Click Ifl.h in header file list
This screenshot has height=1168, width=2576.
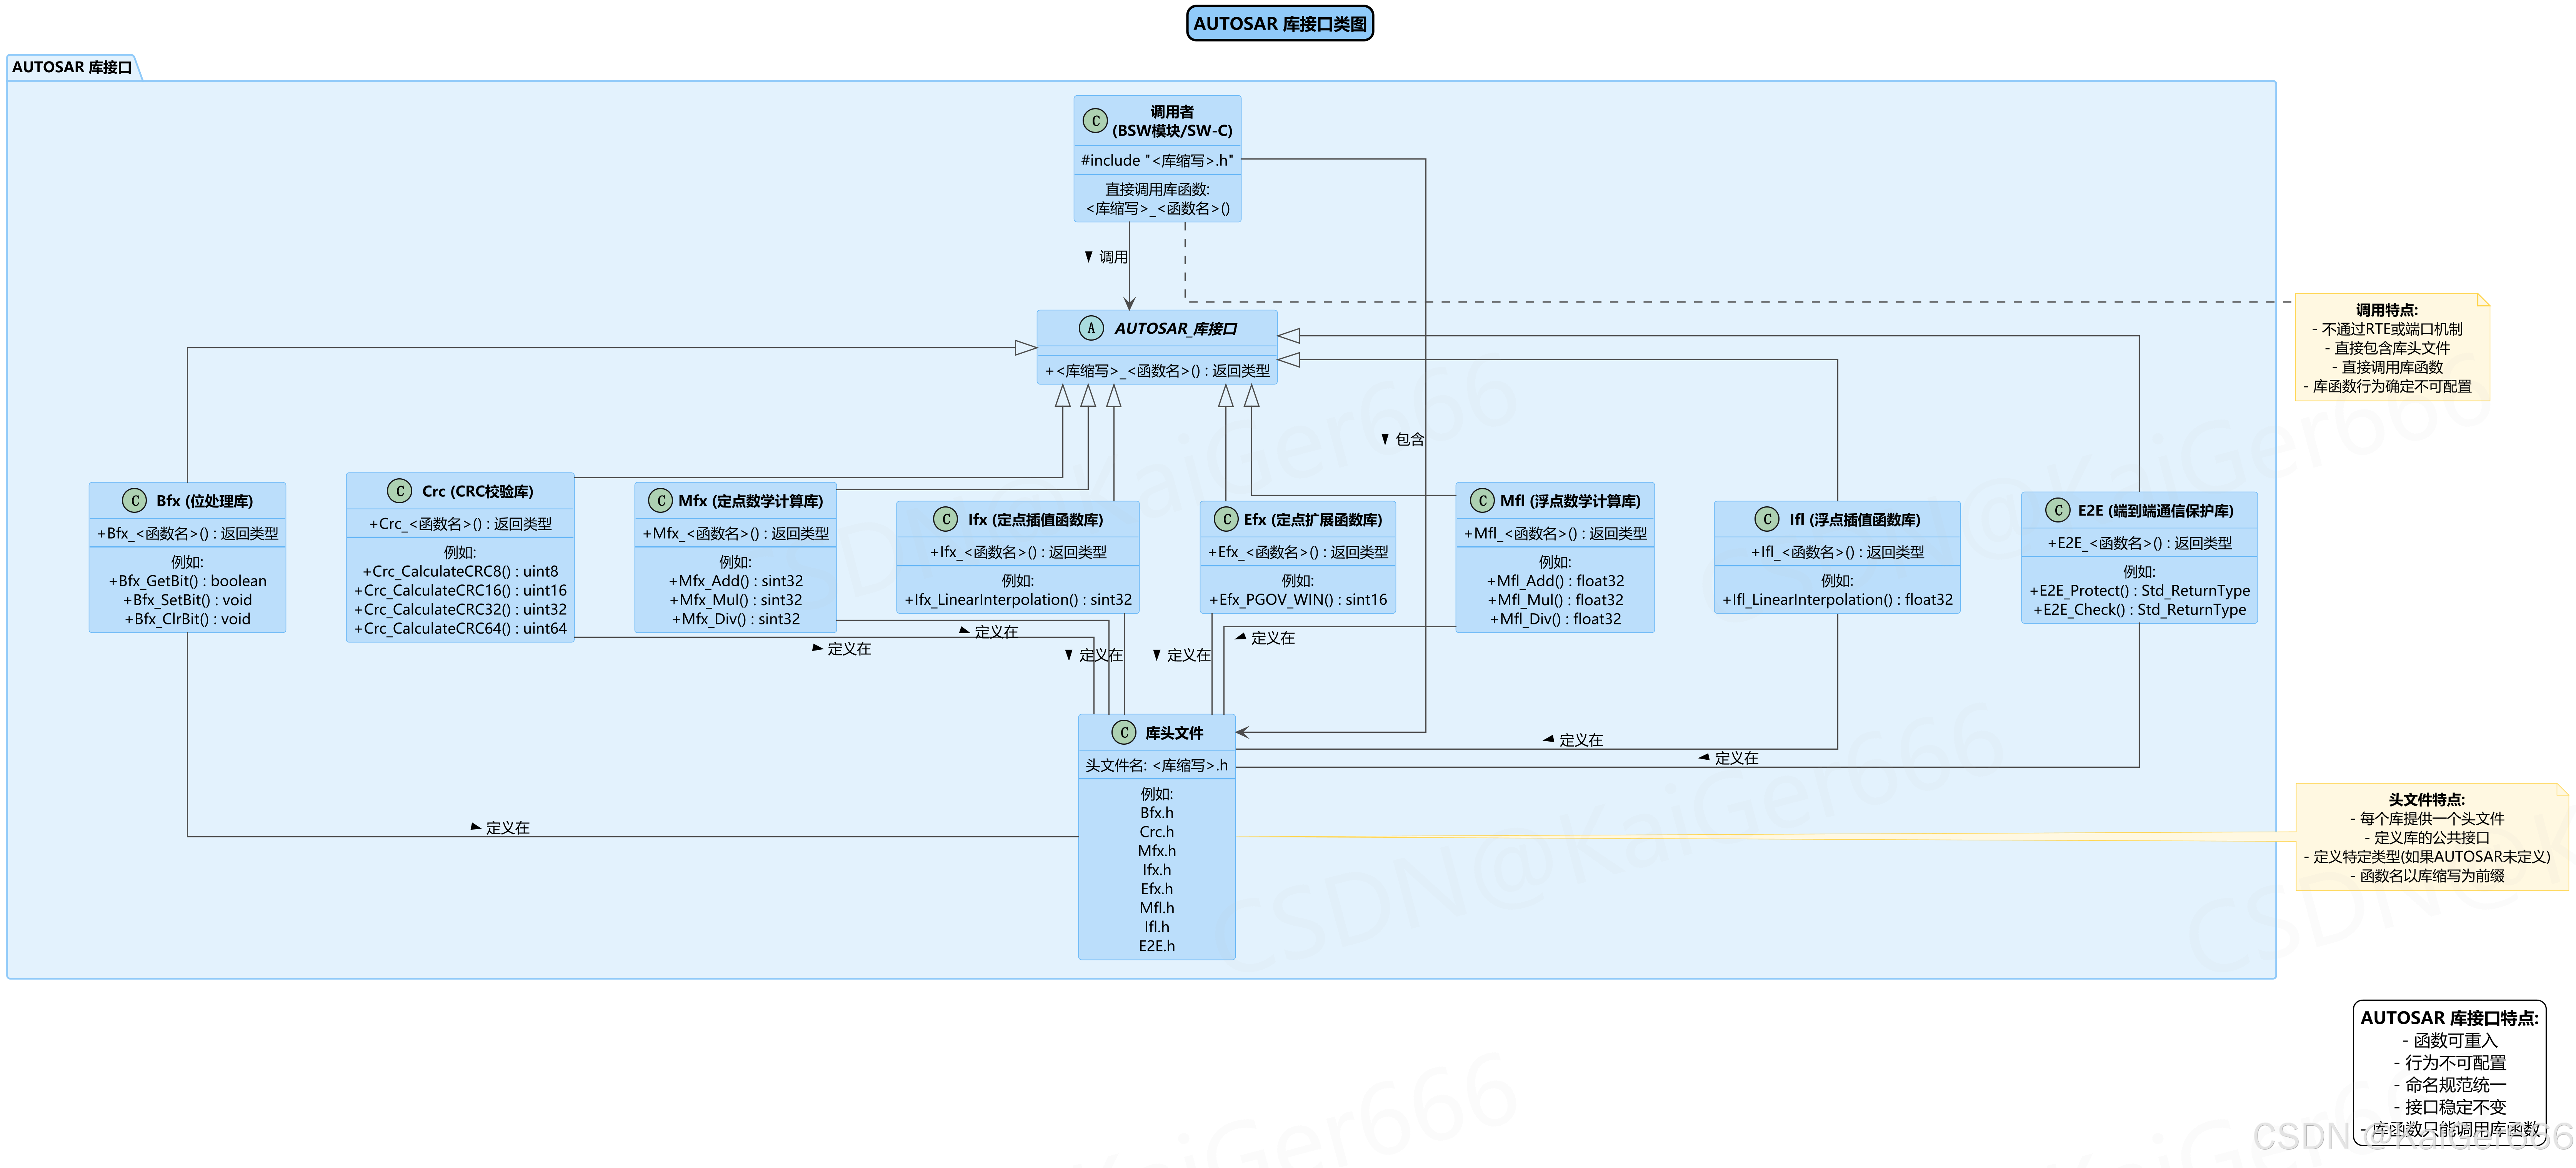[x=1157, y=927]
